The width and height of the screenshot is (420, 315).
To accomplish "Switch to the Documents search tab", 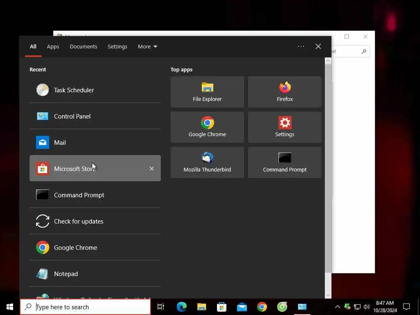I will click(x=84, y=47).
